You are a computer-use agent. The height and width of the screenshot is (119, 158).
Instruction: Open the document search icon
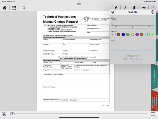coord(23,8)
